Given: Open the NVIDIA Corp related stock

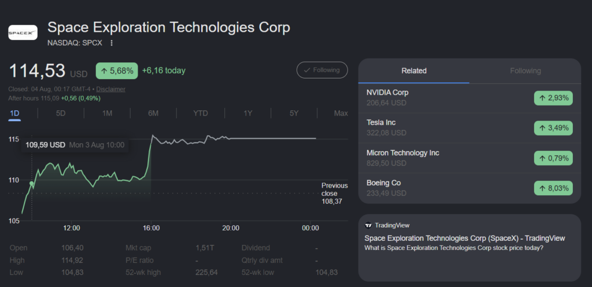Looking at the screenshot, I should (x=469, y=98).
